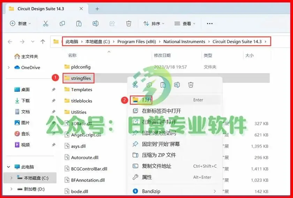Open 视频 in the navigation pane

point(22,145)
